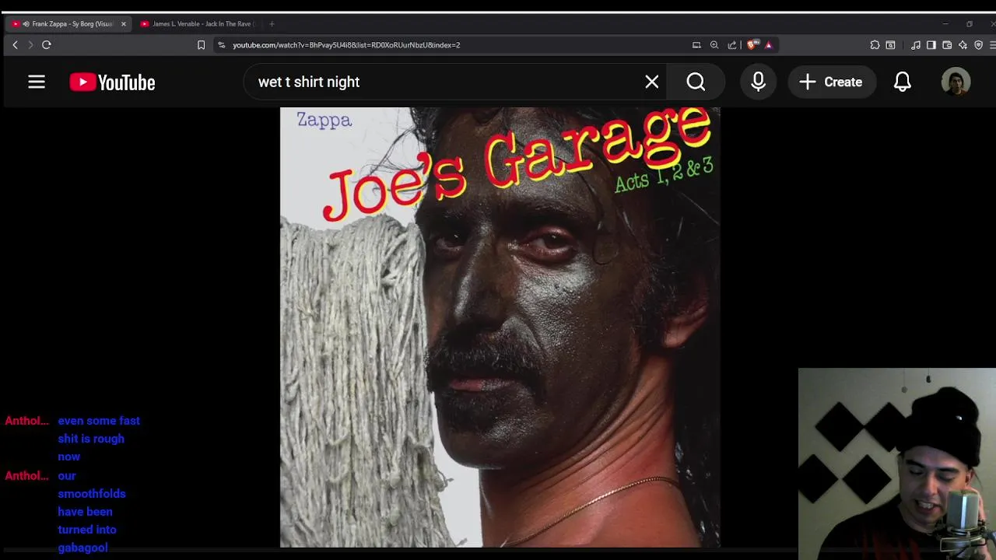996x560 pixels.
Task: Start voice search with microphone
Action: pyautogui.click(x=759, y=82)
